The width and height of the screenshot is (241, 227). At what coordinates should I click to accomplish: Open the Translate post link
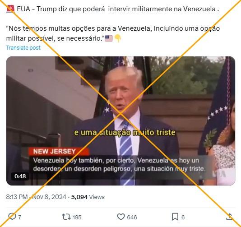23,48
